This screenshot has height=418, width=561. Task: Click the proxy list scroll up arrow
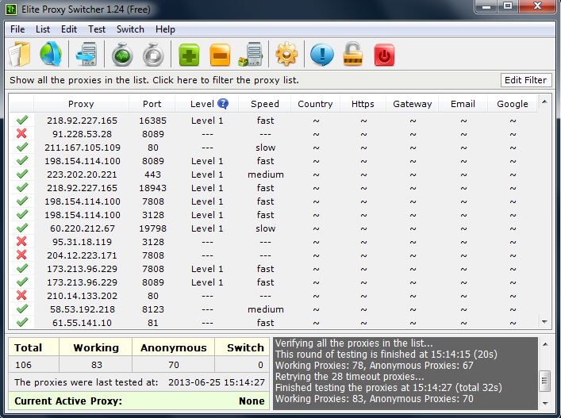click(544, 102)
